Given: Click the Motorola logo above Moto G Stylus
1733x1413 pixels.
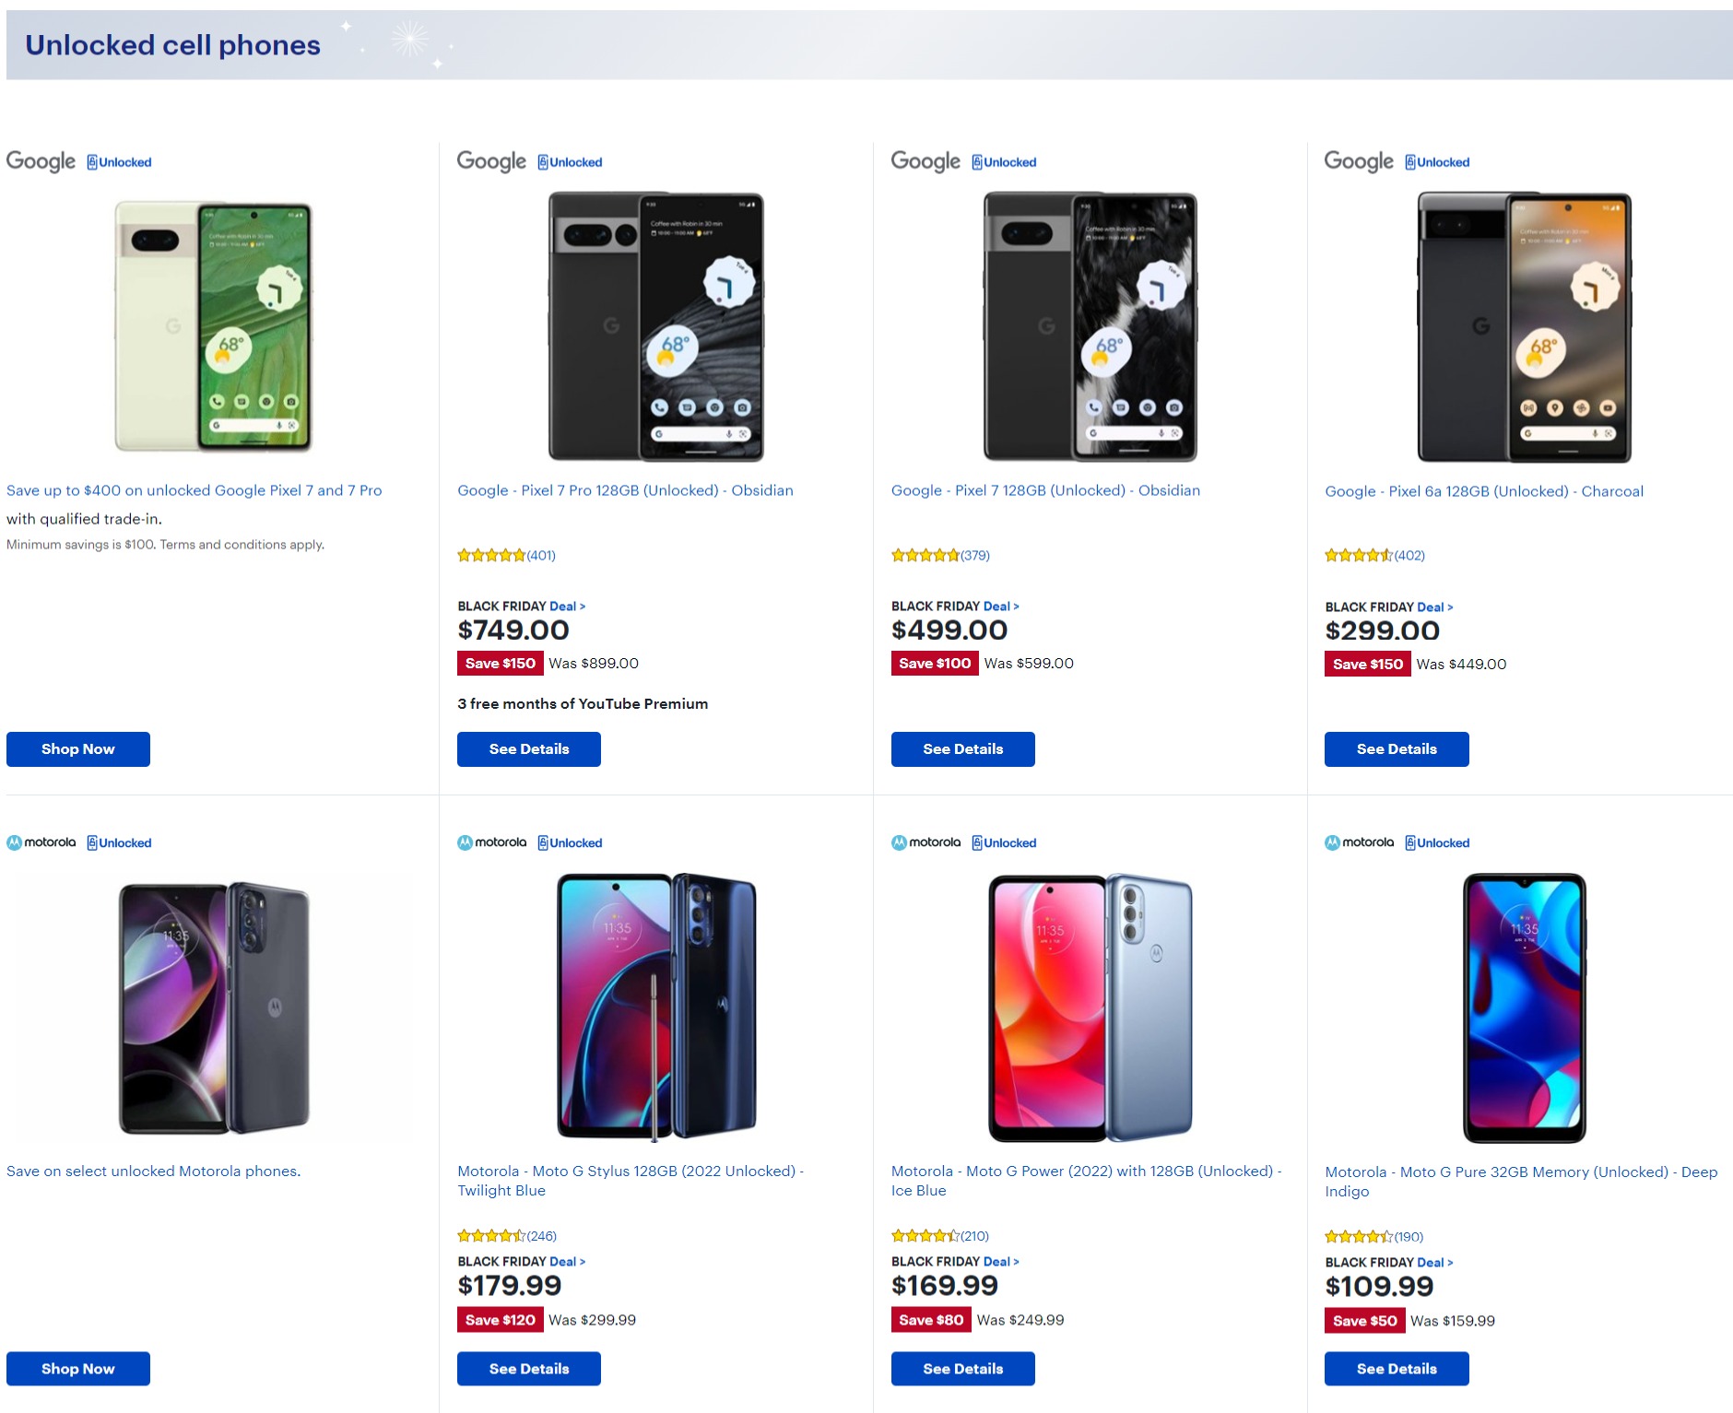Looking at the screenshot, I should point(492,842).
